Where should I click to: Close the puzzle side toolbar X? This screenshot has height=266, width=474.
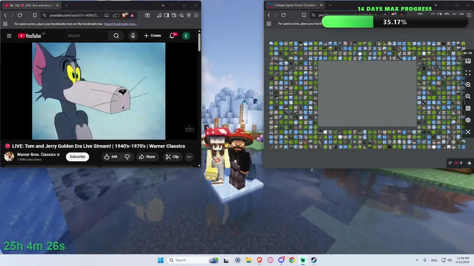click(468, 132)
